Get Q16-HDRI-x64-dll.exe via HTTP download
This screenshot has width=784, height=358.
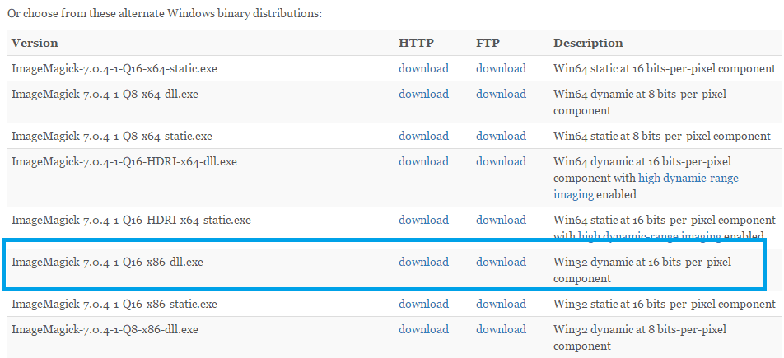(423, 161)
